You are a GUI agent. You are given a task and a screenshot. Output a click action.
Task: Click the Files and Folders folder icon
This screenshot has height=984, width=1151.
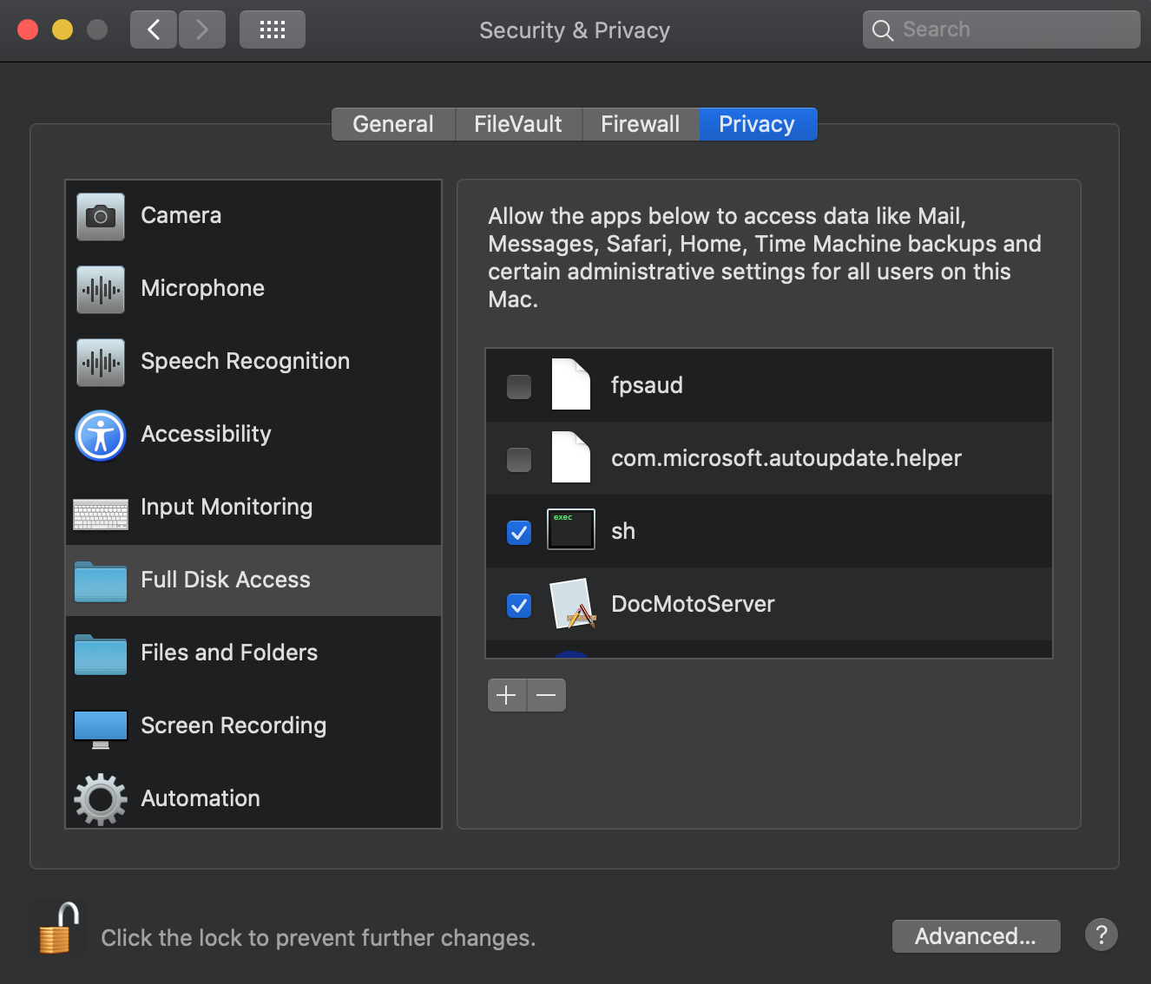point(101,654)
